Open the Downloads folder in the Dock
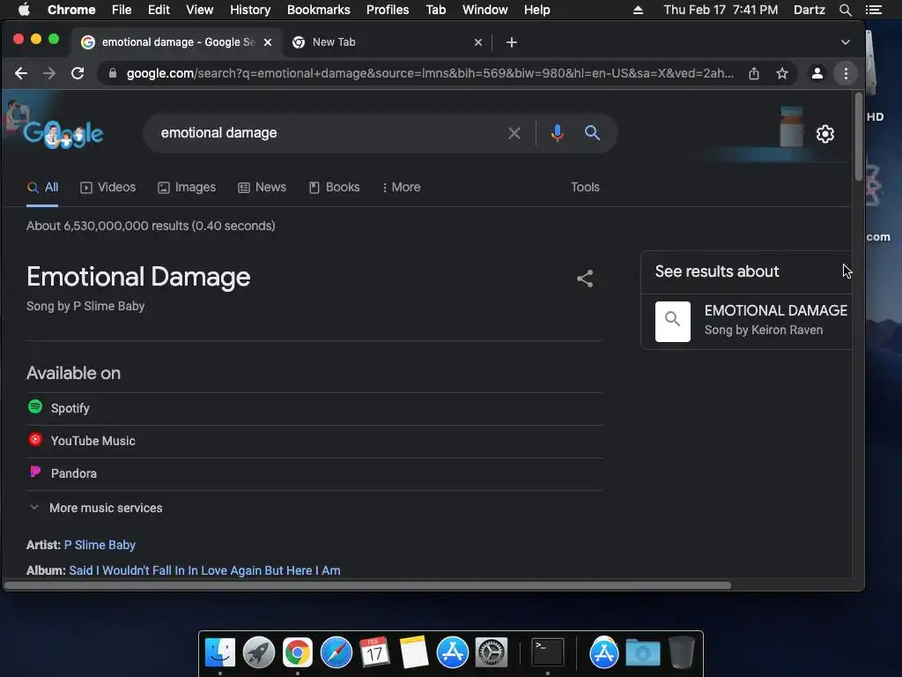 [x=643, y=652]
